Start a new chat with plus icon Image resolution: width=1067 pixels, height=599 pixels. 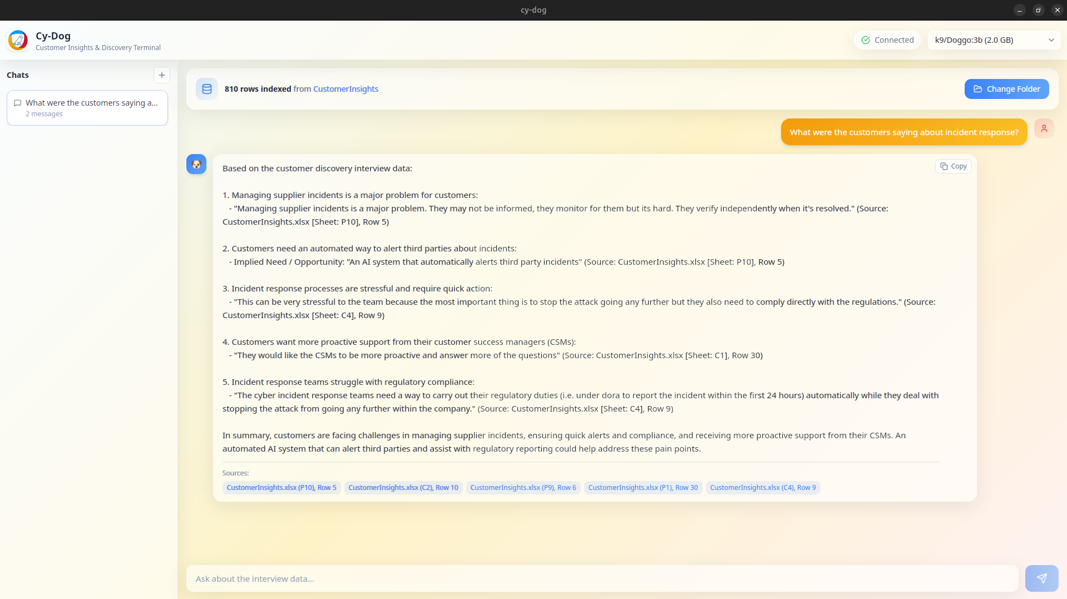[161, 75]
